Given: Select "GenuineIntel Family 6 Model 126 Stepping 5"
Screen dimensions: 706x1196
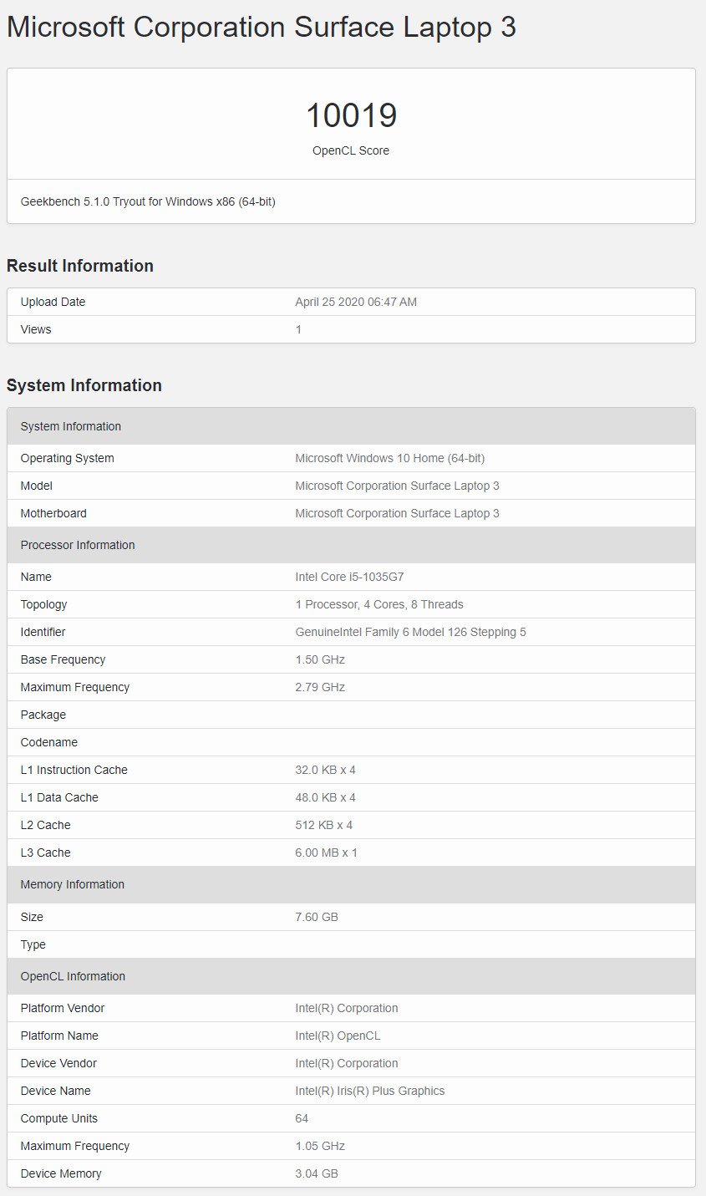Looking at the screenshot, I should (x=411, y=632).
